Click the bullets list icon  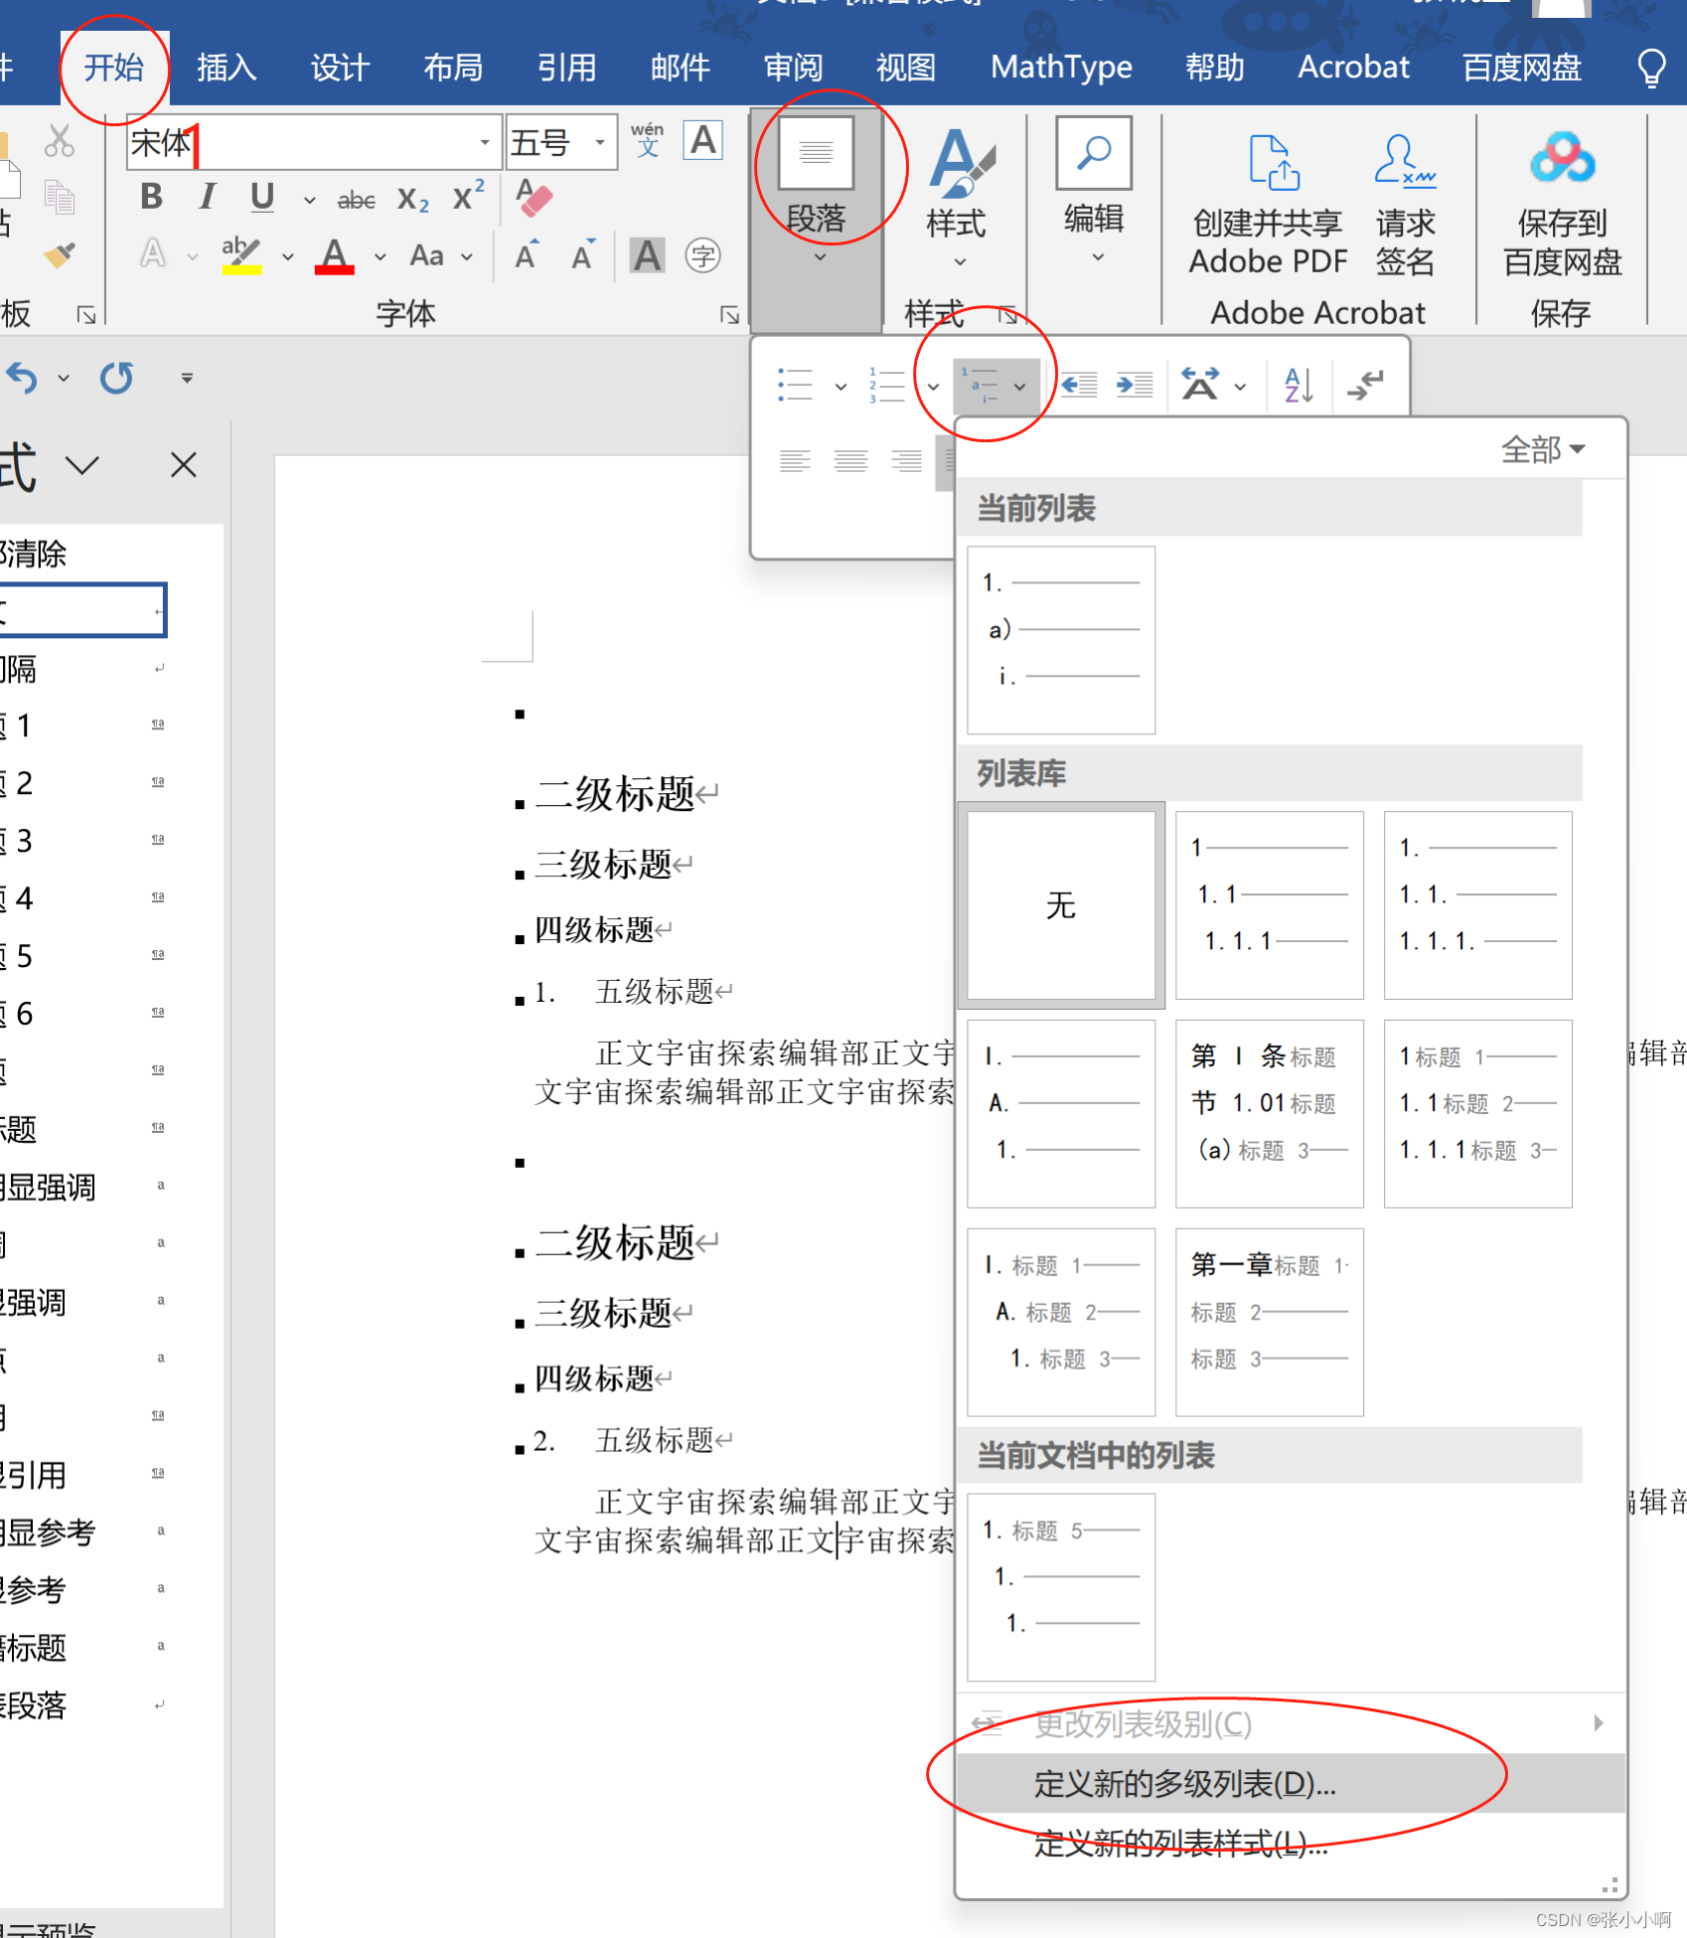(795, 386)
